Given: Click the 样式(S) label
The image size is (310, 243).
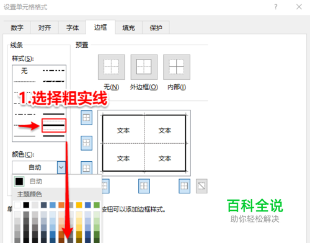Looking at the screenshot, I should click(x=23, y=59).
